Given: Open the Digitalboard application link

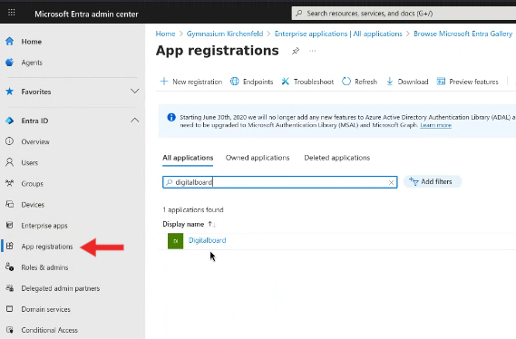Looking at the screenshot, I should (x=208, y=240).
